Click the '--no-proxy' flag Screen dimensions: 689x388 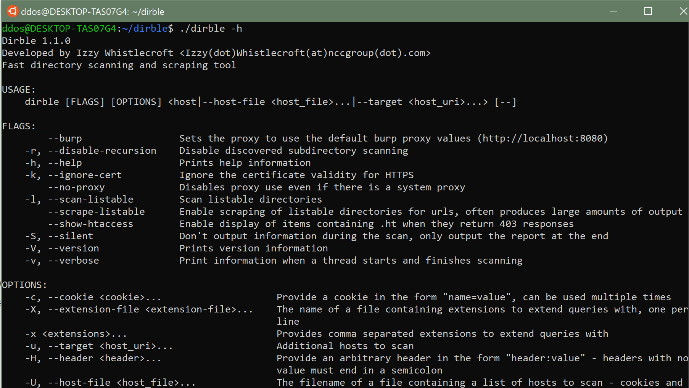coord(76,187)
